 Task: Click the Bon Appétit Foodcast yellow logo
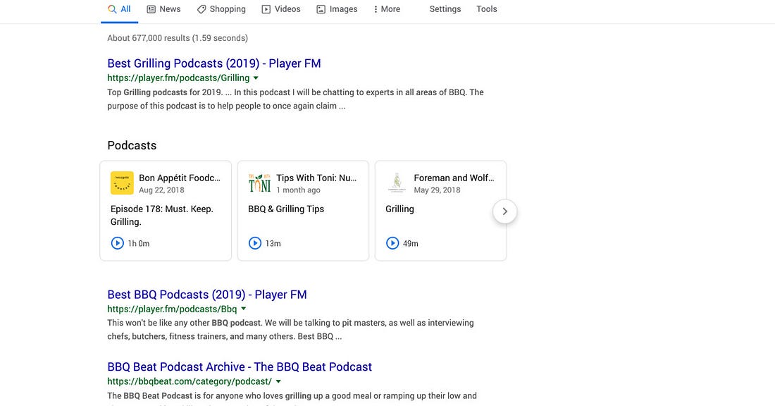[122, 183]
